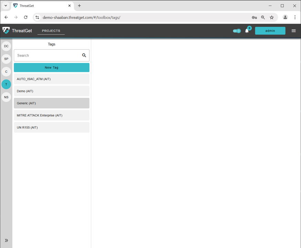Bookmark this page with the star icon
Viewport: 301px width, 248px height.
point(272,17)
